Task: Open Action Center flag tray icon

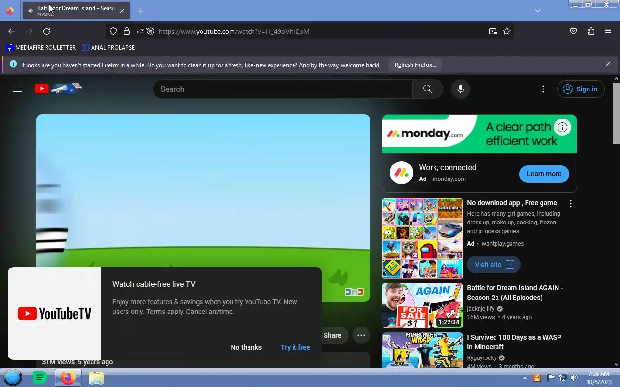Action: coord(551,378)
